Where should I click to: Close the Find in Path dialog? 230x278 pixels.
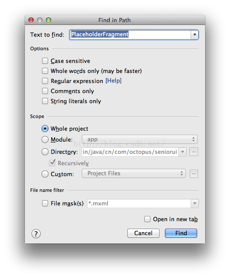coord(31,20)
